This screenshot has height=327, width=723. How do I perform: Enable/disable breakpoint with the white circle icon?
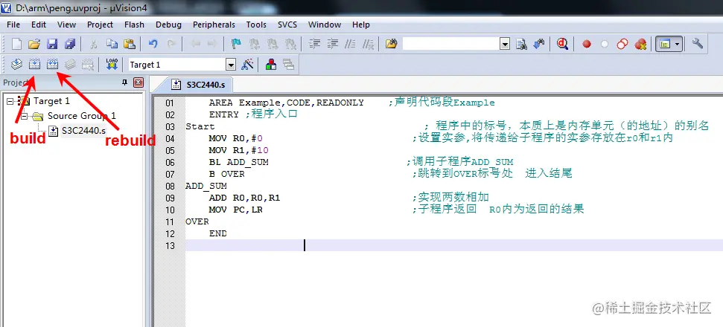tap(605, 44)
